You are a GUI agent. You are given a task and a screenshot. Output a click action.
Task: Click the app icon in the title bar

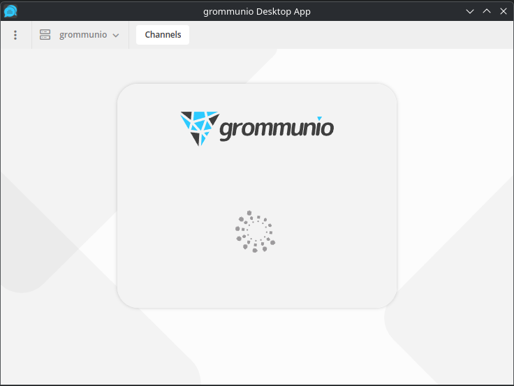(10, 11)
